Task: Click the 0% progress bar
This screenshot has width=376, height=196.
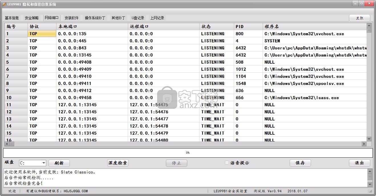Action: (x=188, y=153)
